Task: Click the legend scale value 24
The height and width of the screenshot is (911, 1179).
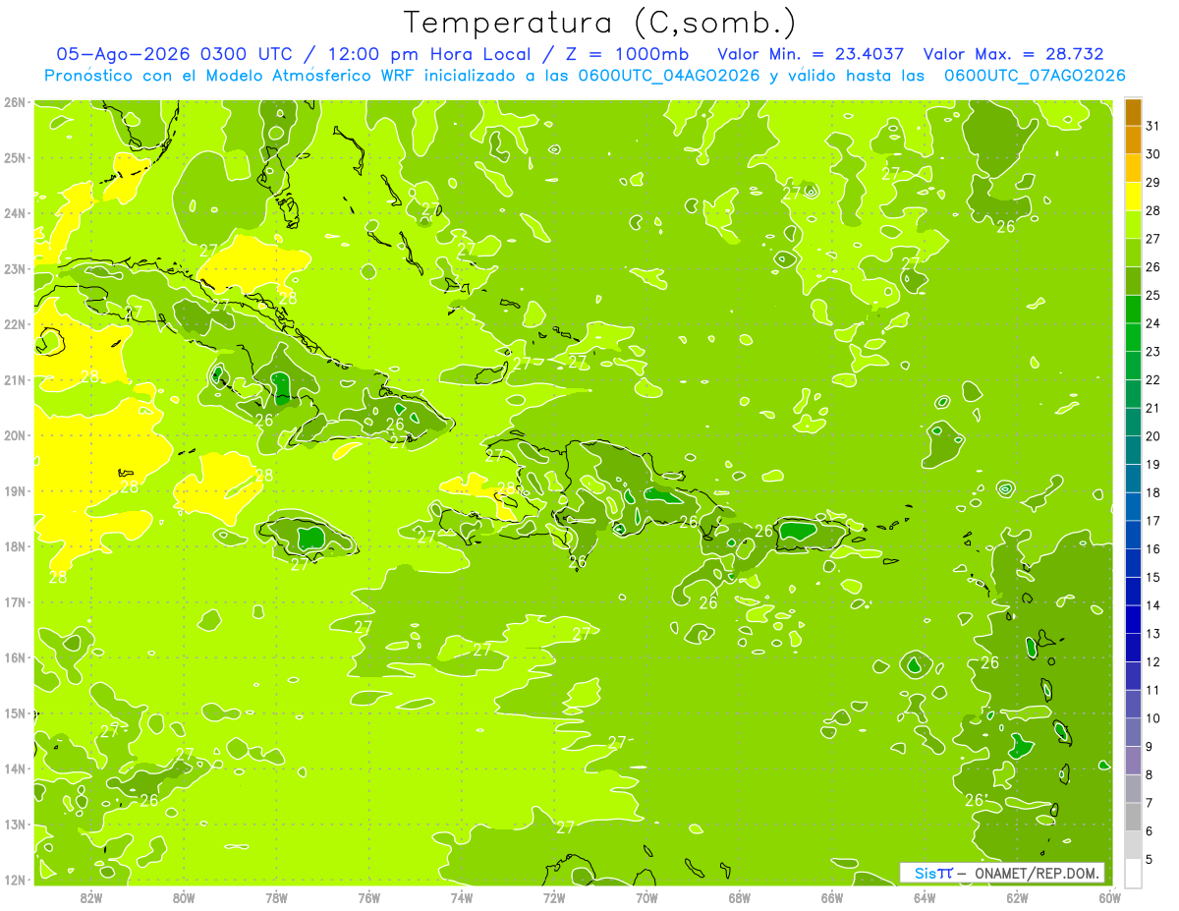Action: pyautogui.click(x=1152, y=323)
